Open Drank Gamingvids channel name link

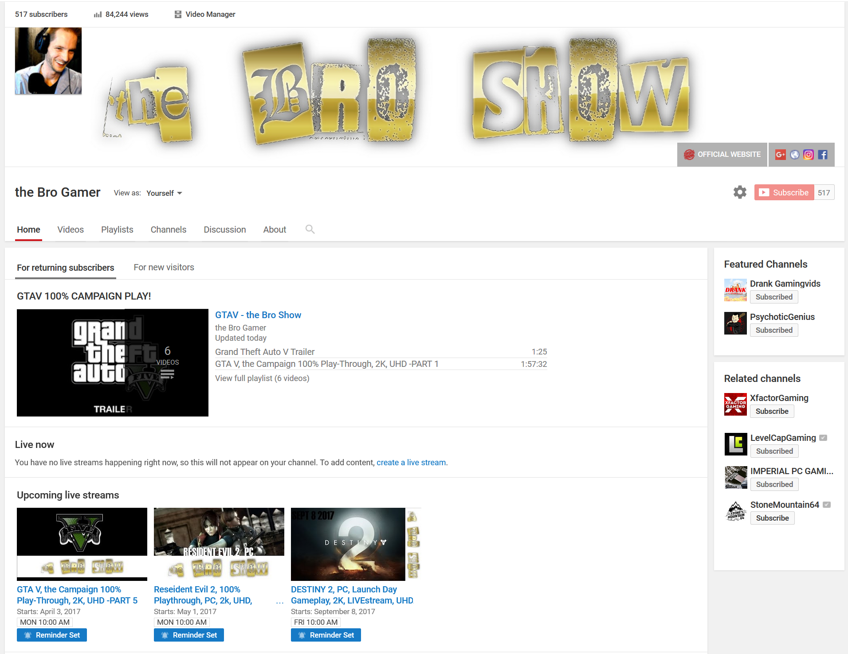click(785, 284)
